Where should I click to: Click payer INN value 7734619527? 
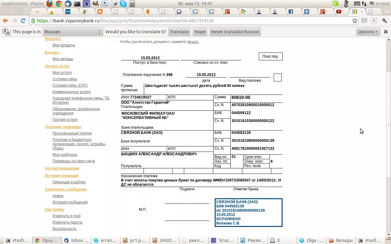click(x=141, y=97)
